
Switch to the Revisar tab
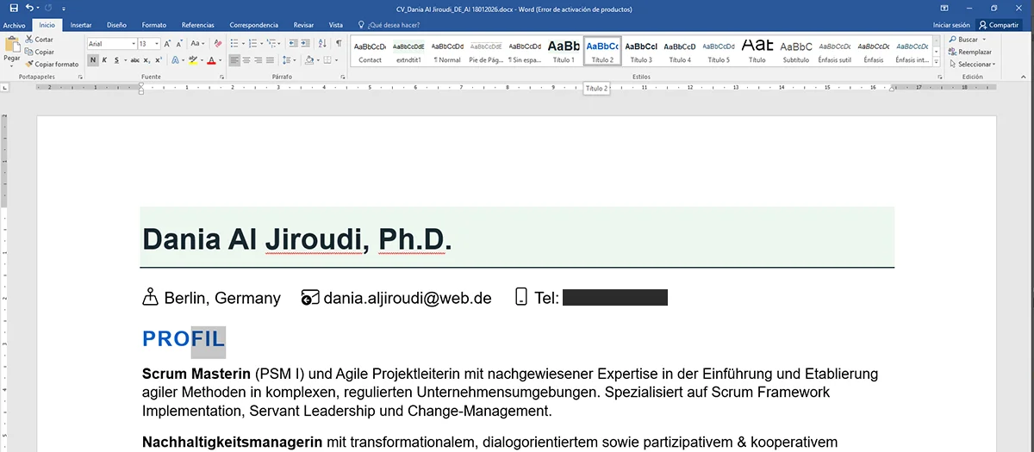[303, 25]
